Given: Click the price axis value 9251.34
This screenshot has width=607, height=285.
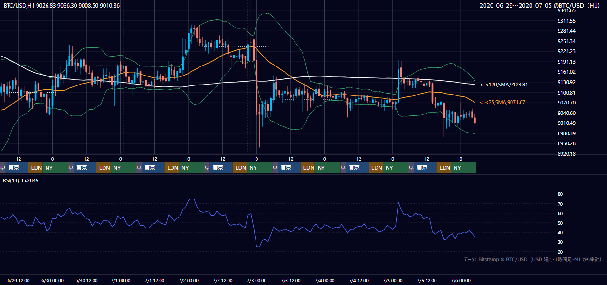Looking at the screenshot, I should 566,41.
